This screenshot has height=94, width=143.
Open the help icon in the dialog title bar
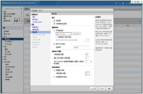(x=112, y=11)
